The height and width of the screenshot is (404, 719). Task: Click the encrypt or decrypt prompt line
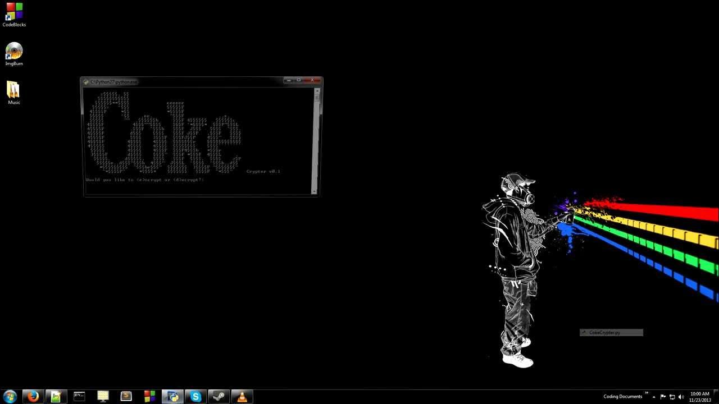[144, 180]
